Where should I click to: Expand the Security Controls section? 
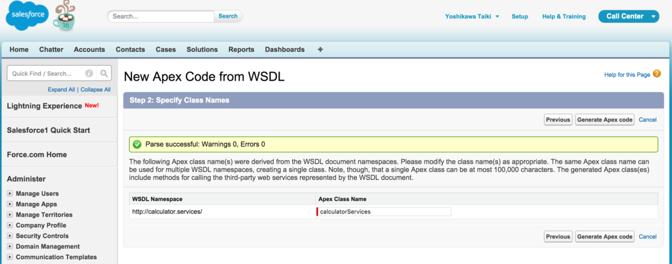[10, 236]
